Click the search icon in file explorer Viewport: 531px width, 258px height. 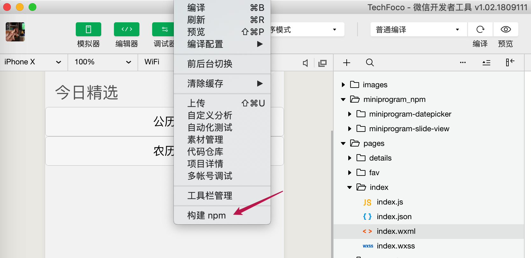pos(370,63)
